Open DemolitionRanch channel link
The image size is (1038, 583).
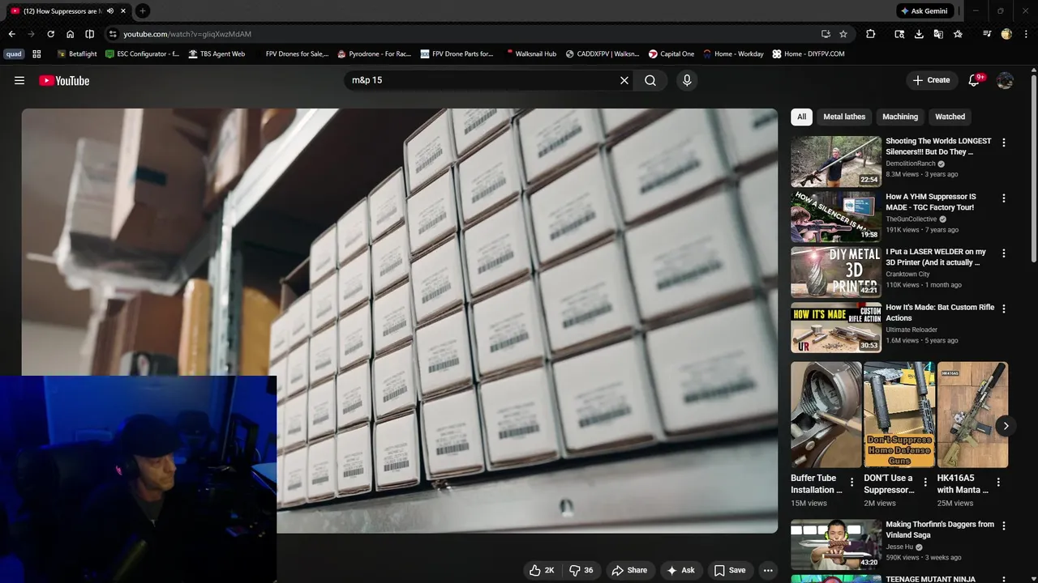click(911, 164)
